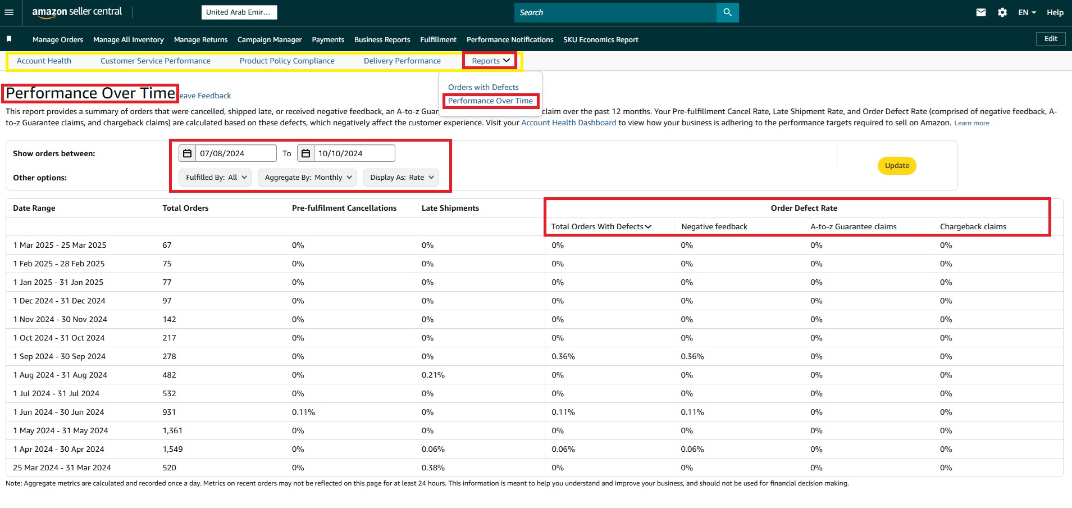Click the end date field 10/10/2024
Screen dimensions: 1072x508
(354, 153)
